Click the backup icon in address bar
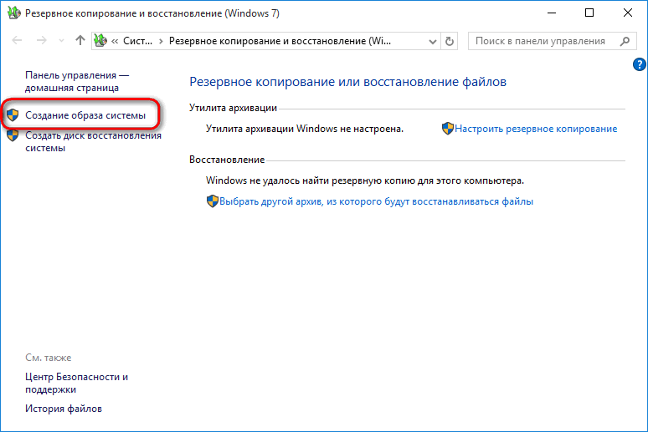The width and height of the screenshot is (648, 432). [x=100, y=40]
